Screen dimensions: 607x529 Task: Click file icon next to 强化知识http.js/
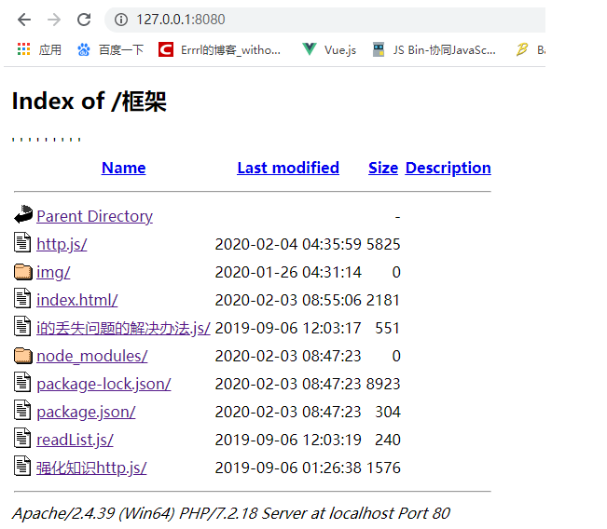(x=22, y=466)
